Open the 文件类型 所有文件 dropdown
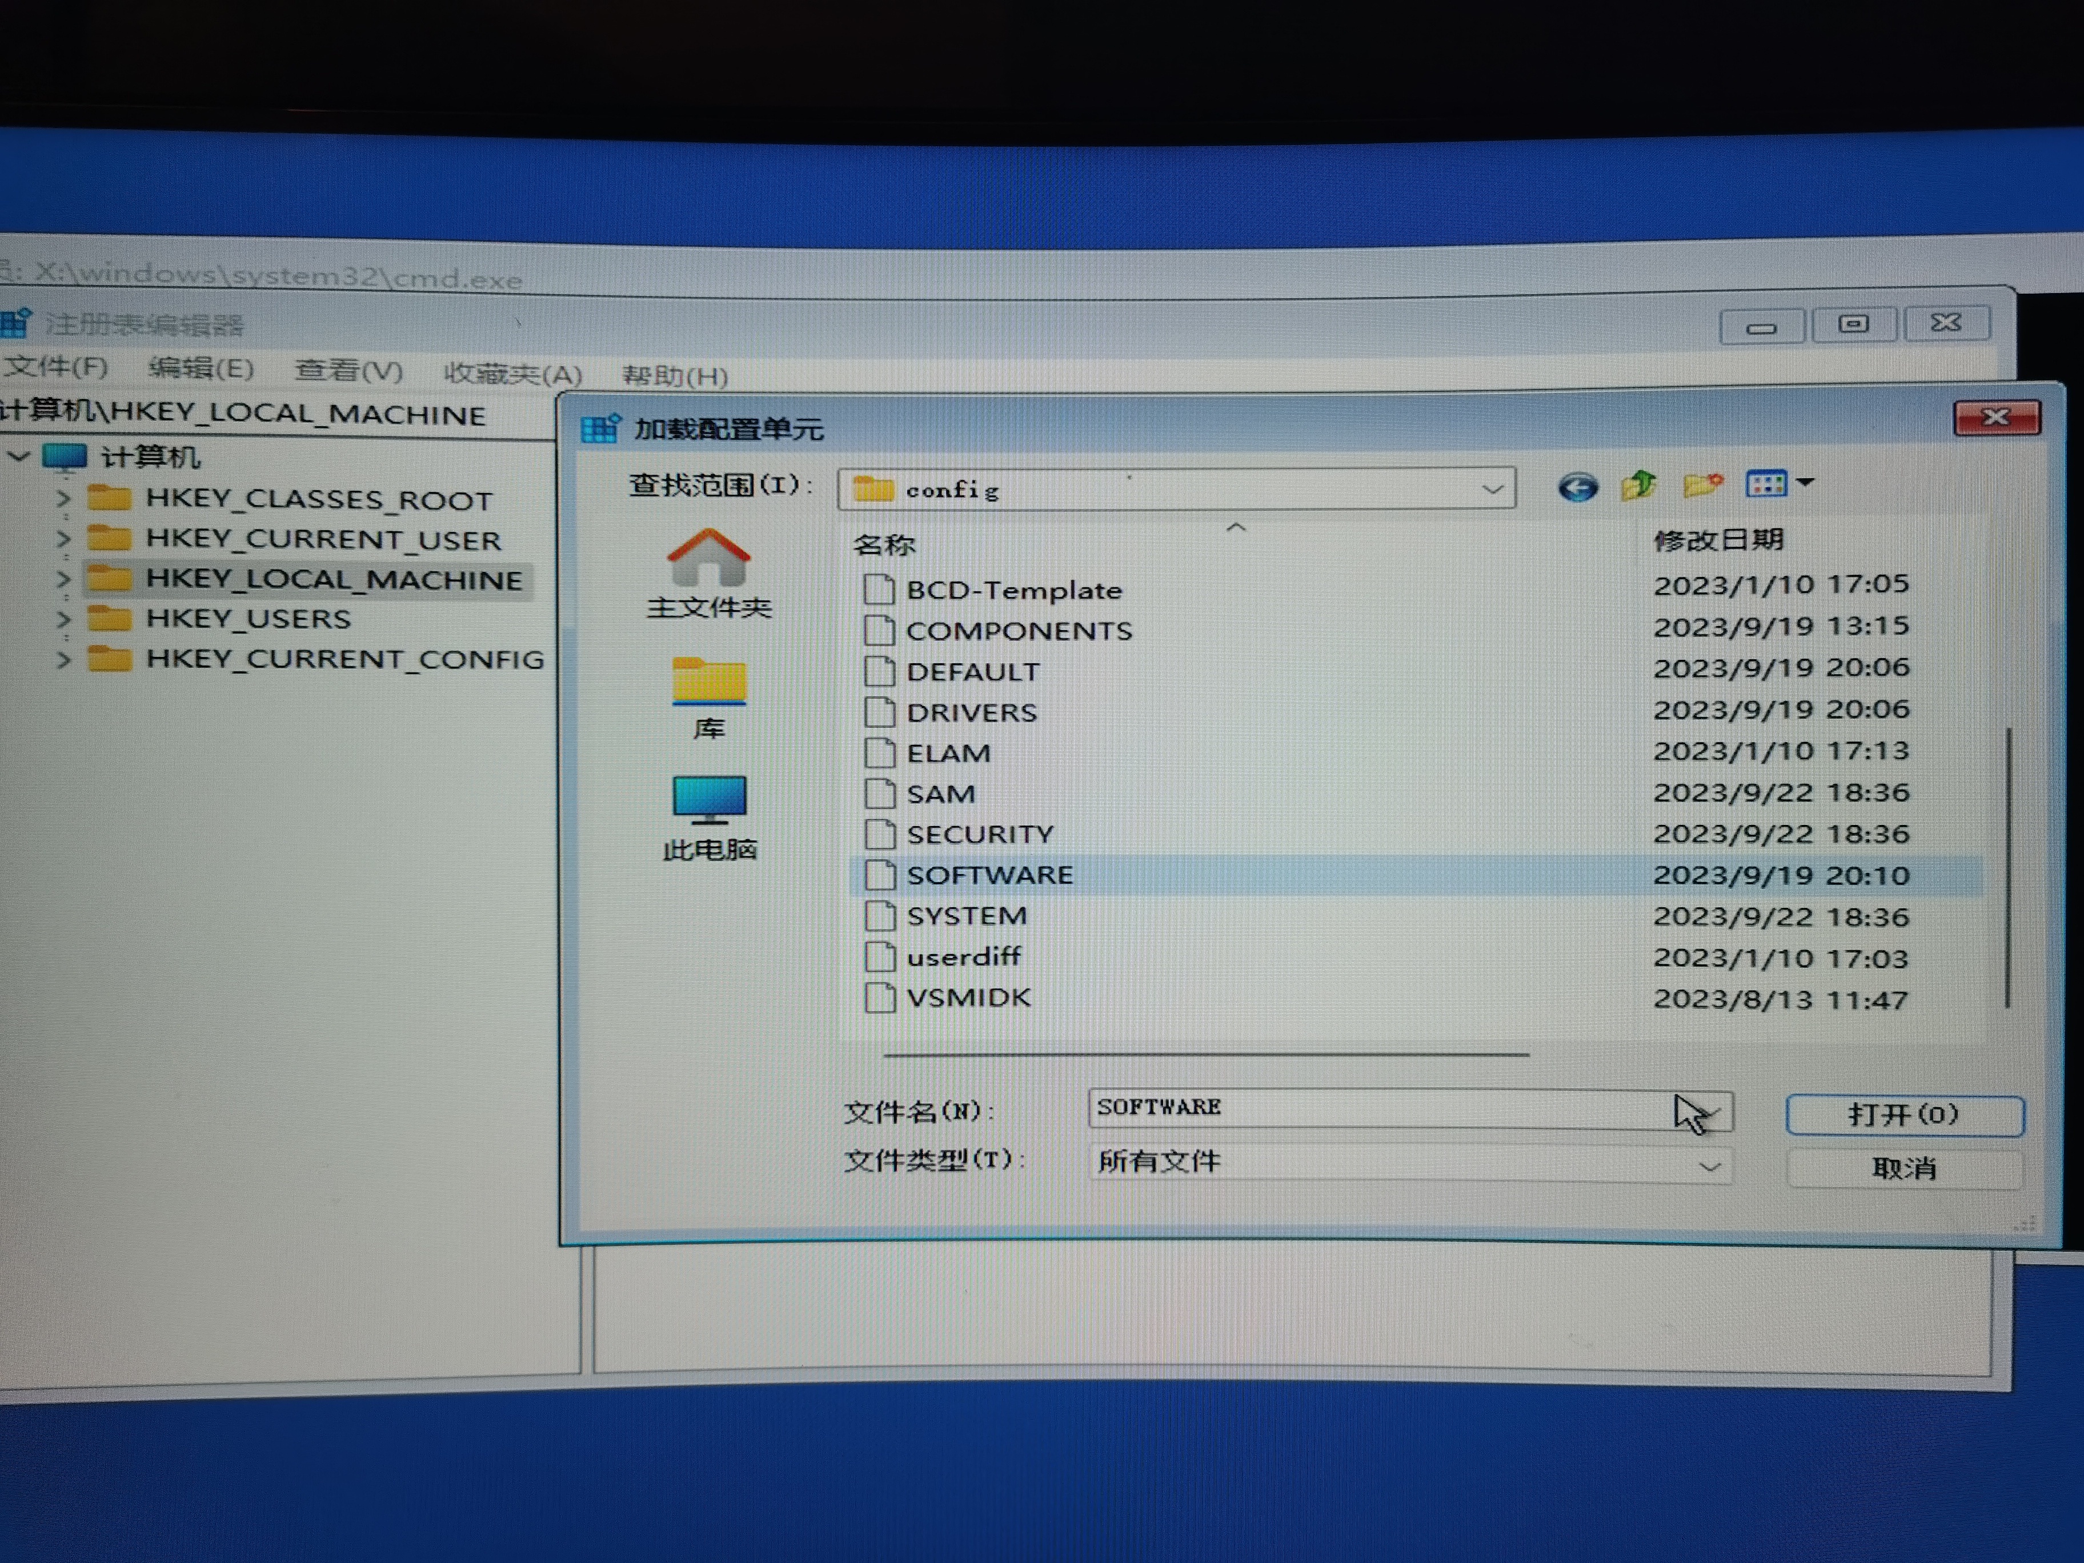Image resolution: width=2084 pixels, height=1563 pixels. click(1709, 1167)
